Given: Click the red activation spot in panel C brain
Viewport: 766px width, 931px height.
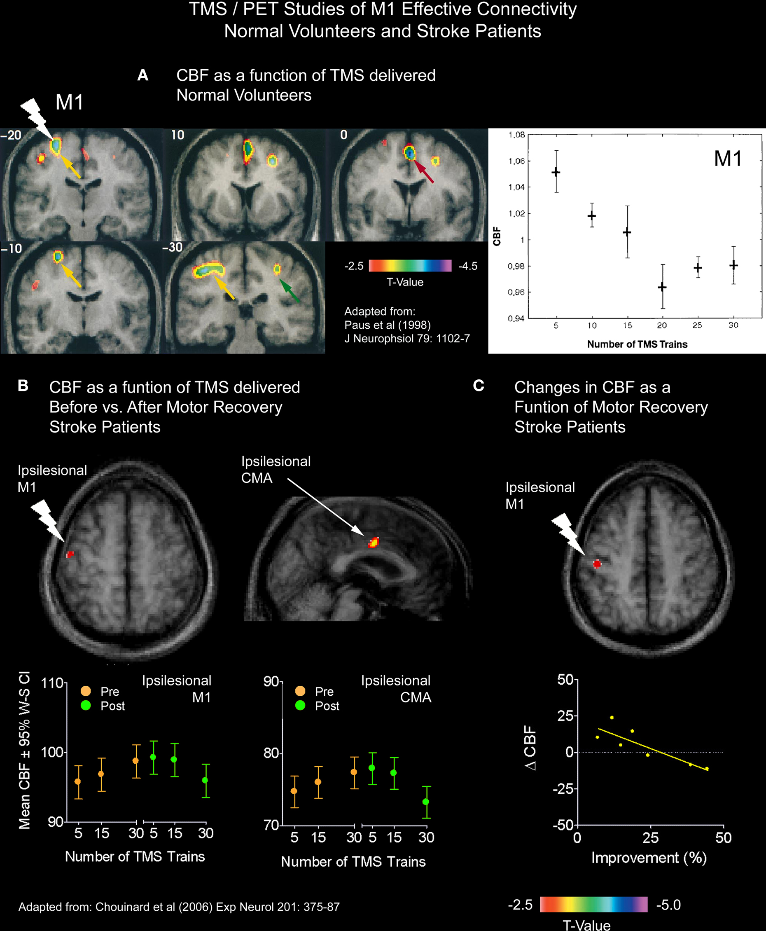Looking at the screenshot, I should point(597,564).
